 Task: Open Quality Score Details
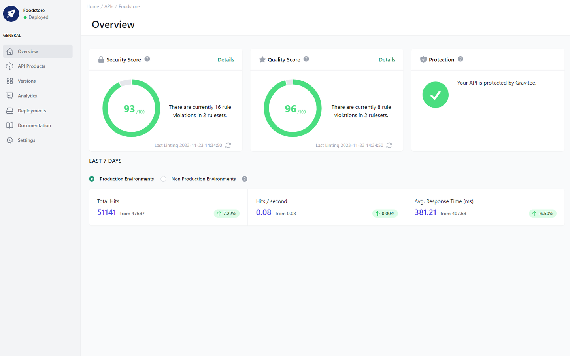point(387,59)
